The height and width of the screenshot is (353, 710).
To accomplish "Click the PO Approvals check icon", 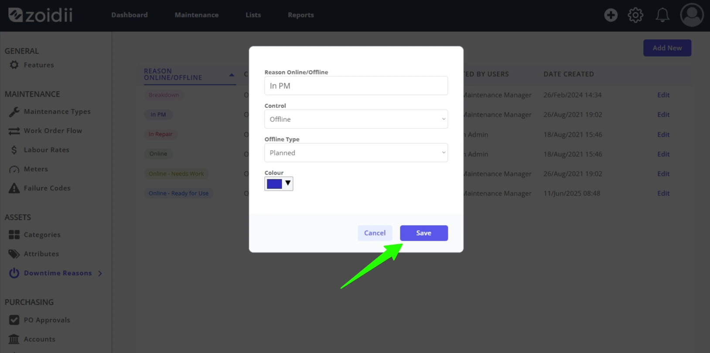I will click(x=14, y=320).
